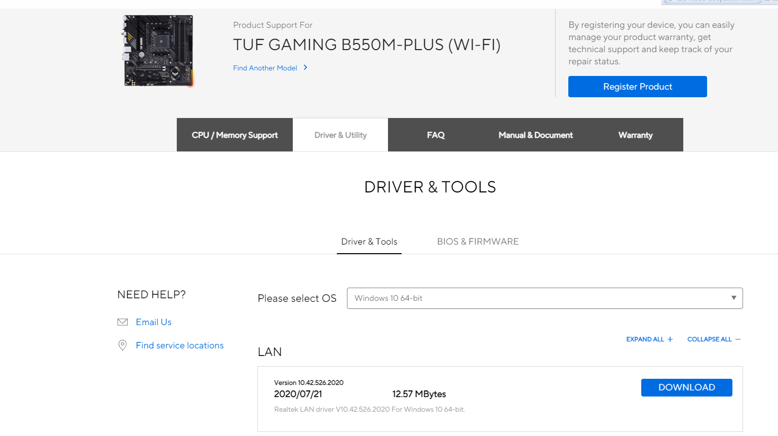Open Find service locations link

coord(179,345)
